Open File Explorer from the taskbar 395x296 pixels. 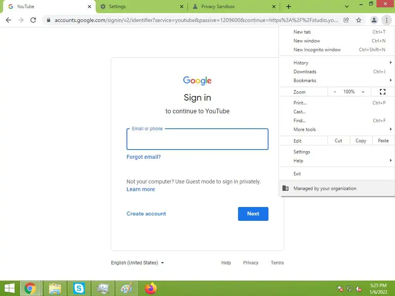coord(55,288)
